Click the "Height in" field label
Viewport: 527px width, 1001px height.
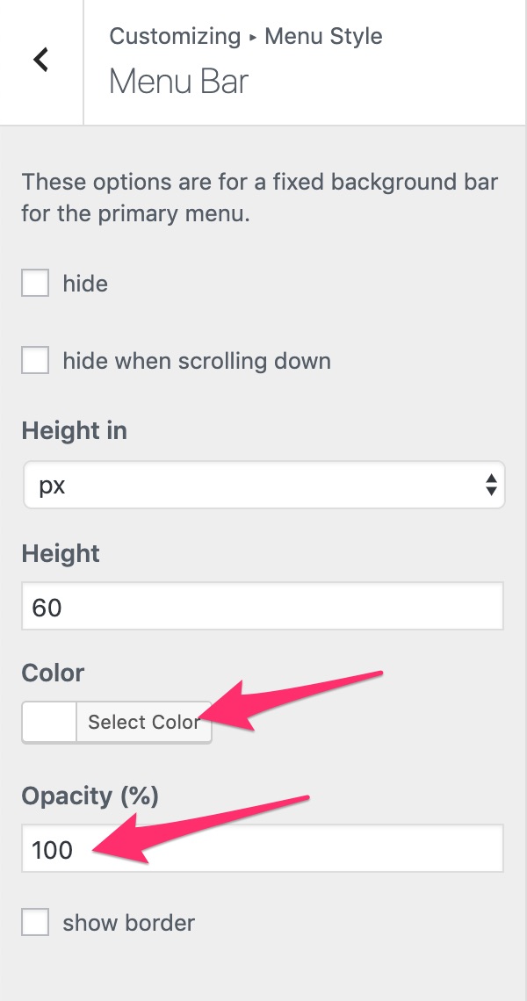75,431
